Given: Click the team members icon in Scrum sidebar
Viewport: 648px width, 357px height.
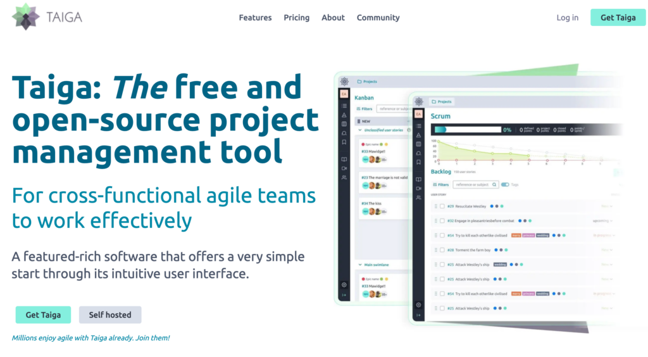Looking at the screenshot, I should click(418, 198).
